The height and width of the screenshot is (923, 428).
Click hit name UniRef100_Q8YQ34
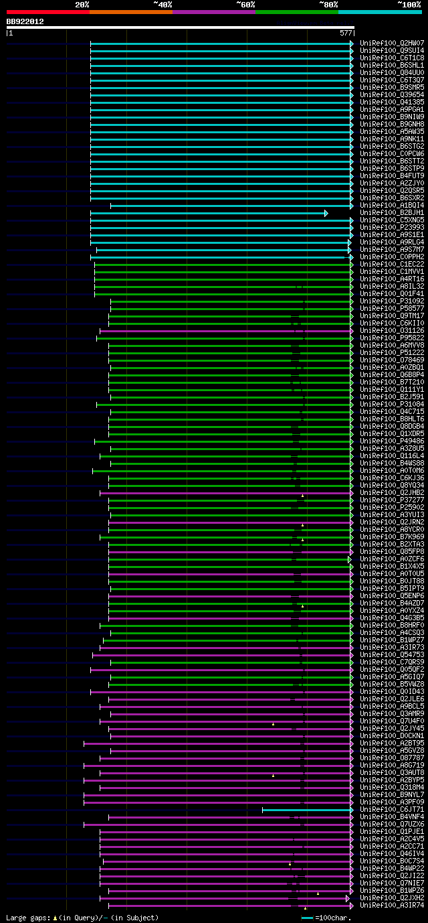click(x=392, y=485)
